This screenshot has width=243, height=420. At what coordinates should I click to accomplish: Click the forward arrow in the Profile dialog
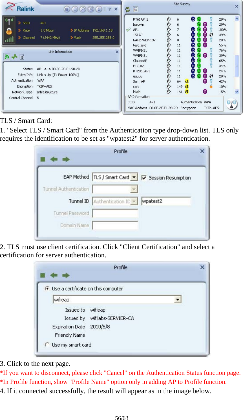tap(65, 159)
